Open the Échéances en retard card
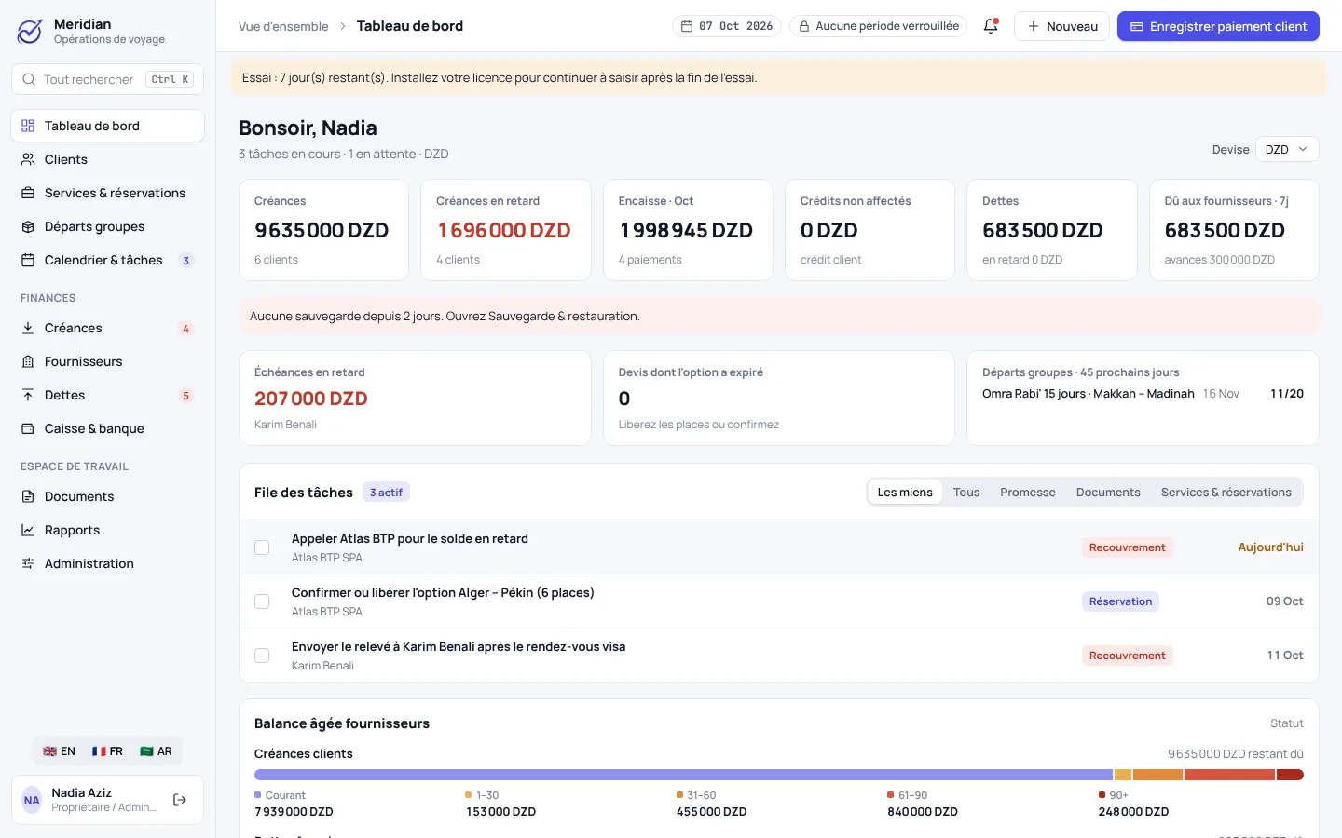1342x838 pixels. [415, 398]
